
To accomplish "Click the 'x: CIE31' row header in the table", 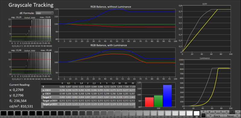I will [x=47, y=90].
